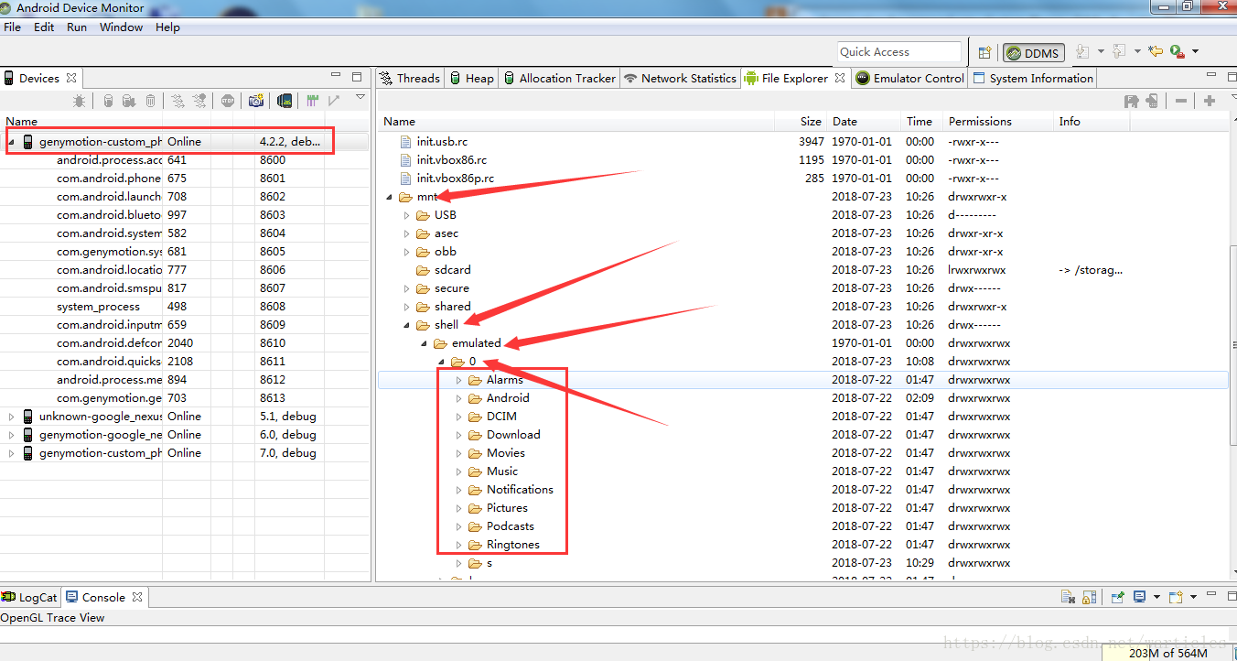Screen dimensions: 1237x661
Task: Close the File Explorer tab X
Action: [839, 78]
